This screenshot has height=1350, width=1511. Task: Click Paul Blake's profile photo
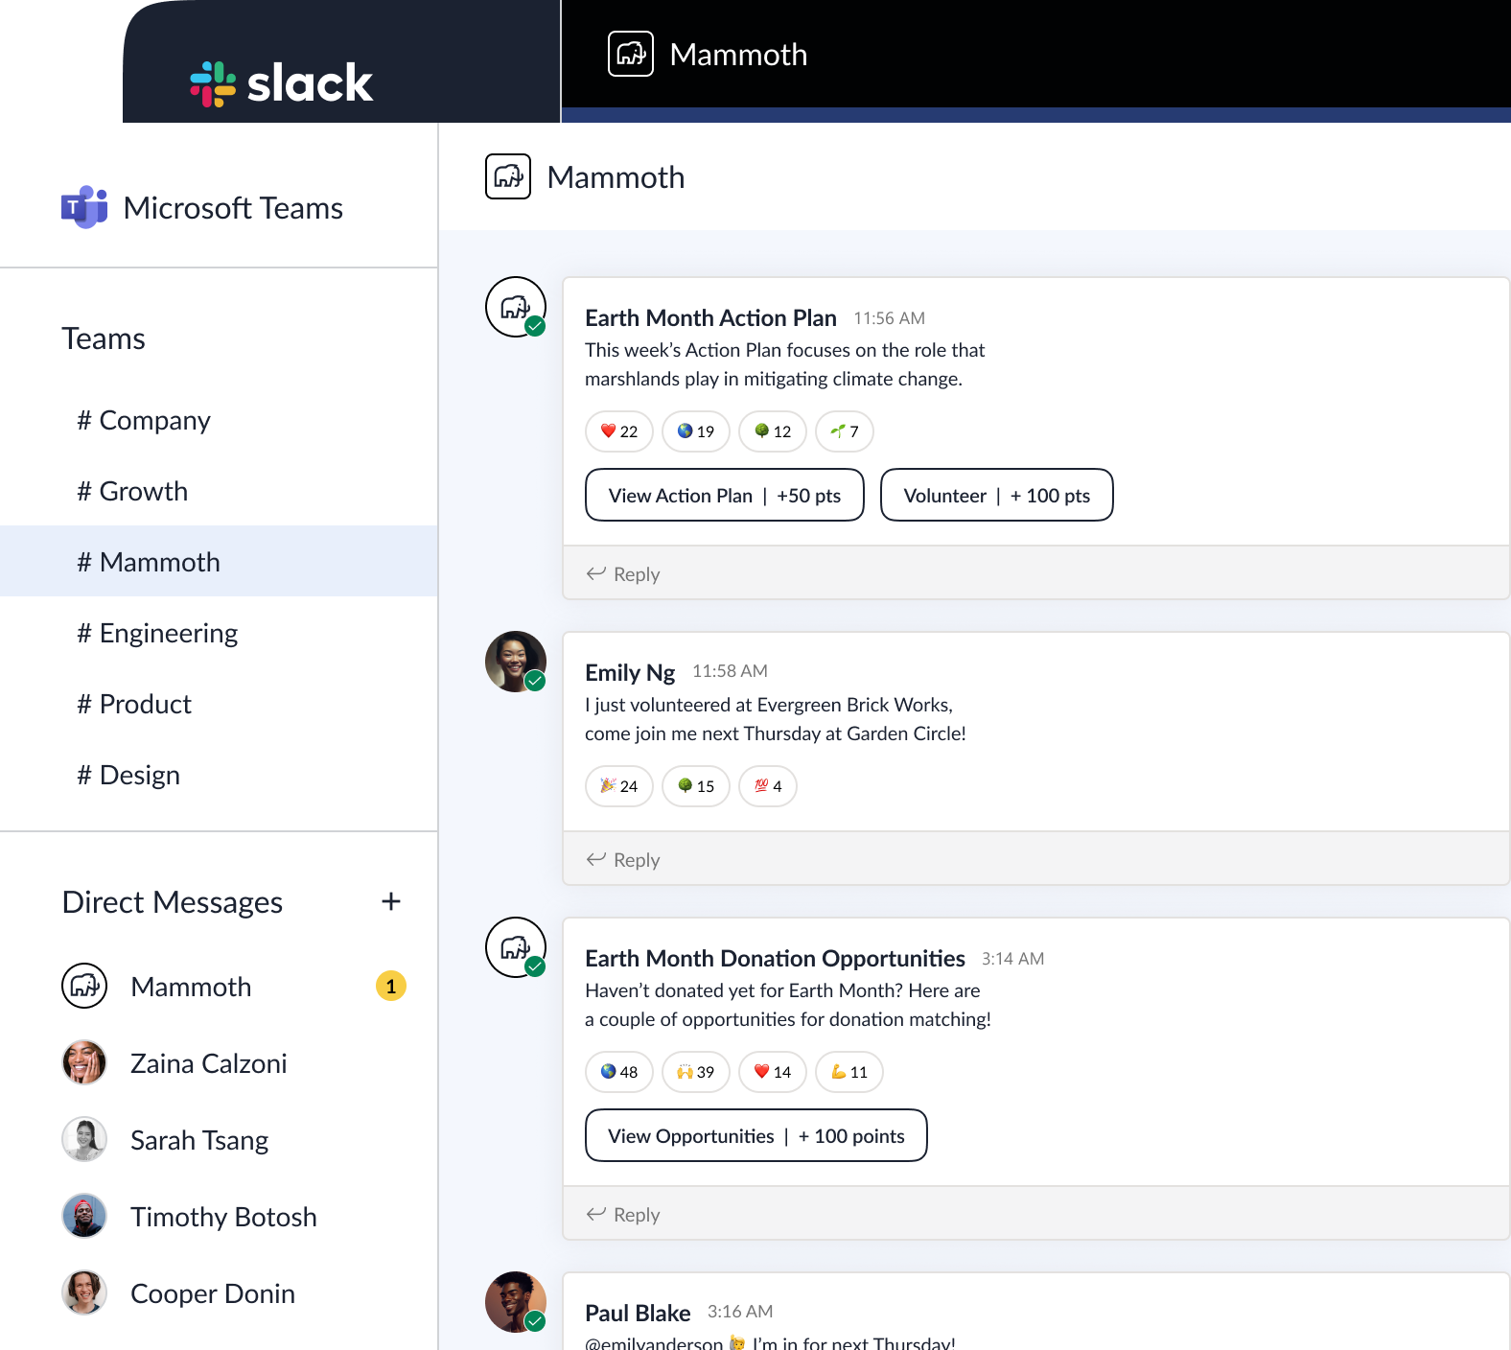pos(516,1302)
